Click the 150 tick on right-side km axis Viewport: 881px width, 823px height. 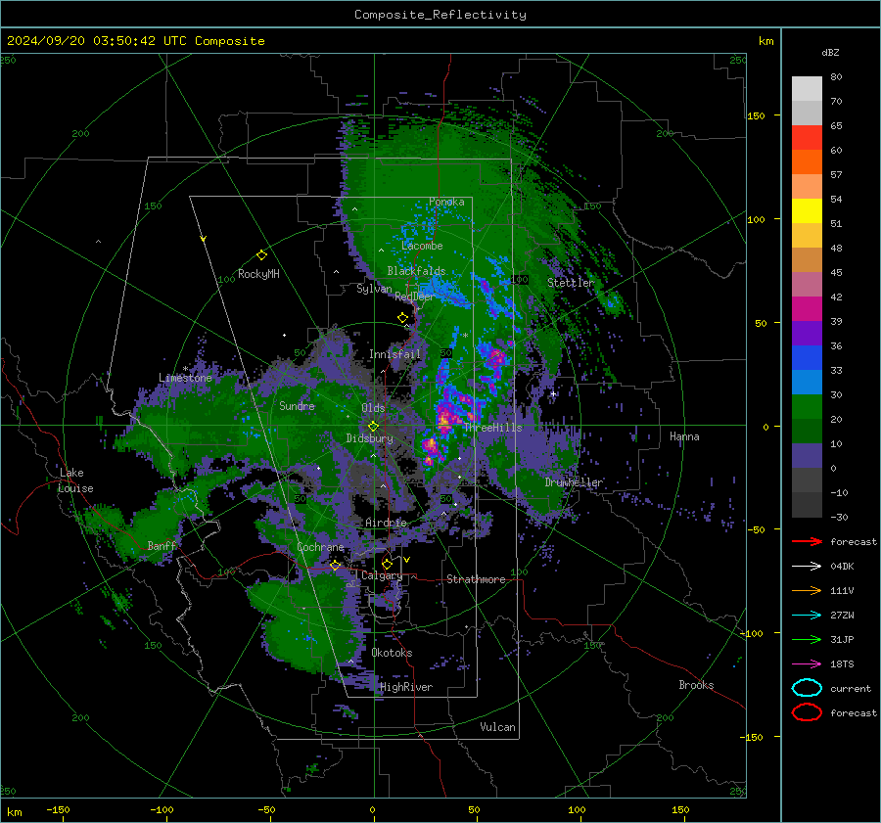[757, 115]
